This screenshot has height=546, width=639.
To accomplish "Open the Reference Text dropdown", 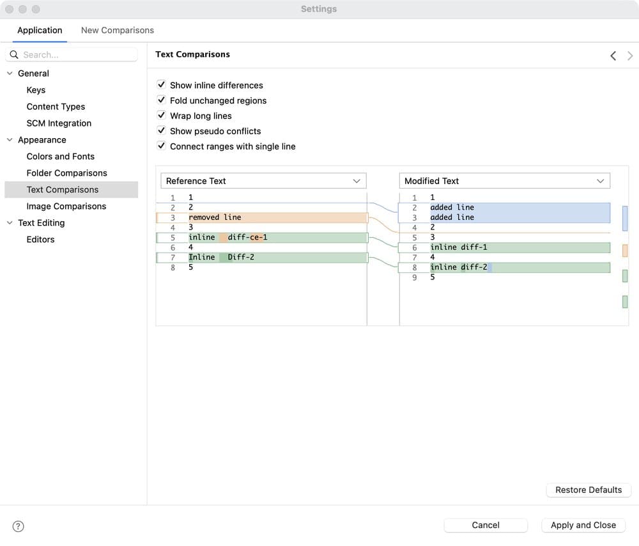I will 263,181.
